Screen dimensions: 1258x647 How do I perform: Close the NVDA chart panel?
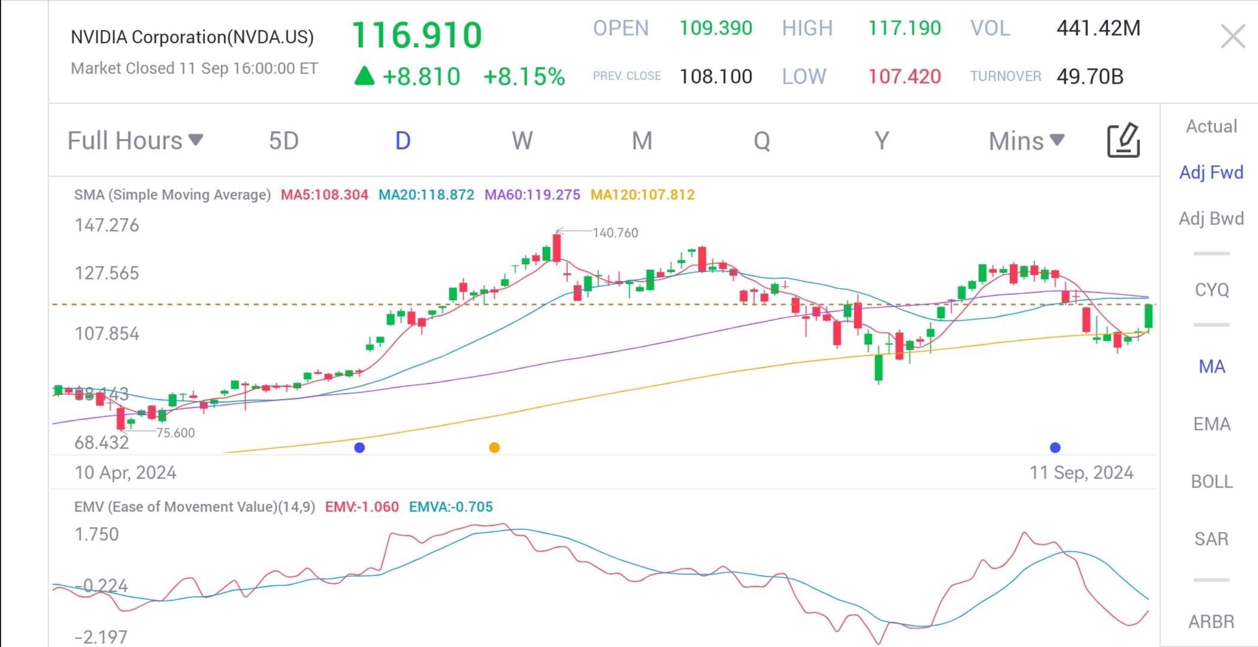tap(1232, 37)
